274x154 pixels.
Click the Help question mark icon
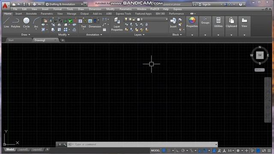[x=241, y=4]
